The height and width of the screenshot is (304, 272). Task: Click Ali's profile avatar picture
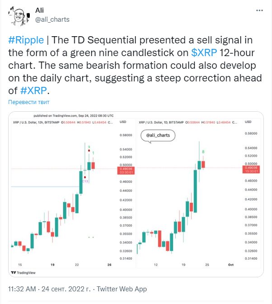[19, 16]
